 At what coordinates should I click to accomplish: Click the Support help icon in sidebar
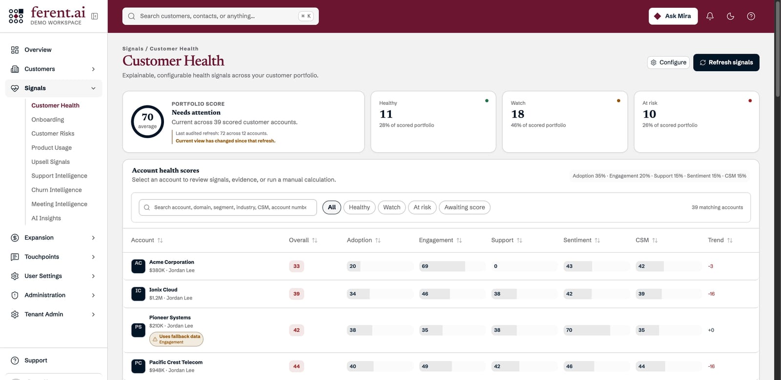[15, 360]
